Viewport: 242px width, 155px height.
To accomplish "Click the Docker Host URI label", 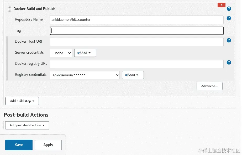I will (x=28, y=42).
